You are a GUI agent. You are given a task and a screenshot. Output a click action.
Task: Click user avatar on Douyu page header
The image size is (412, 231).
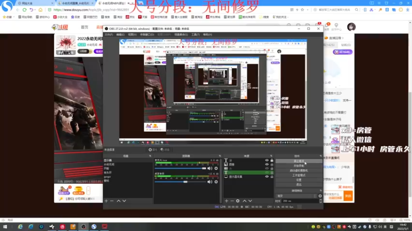coord(351,27)
